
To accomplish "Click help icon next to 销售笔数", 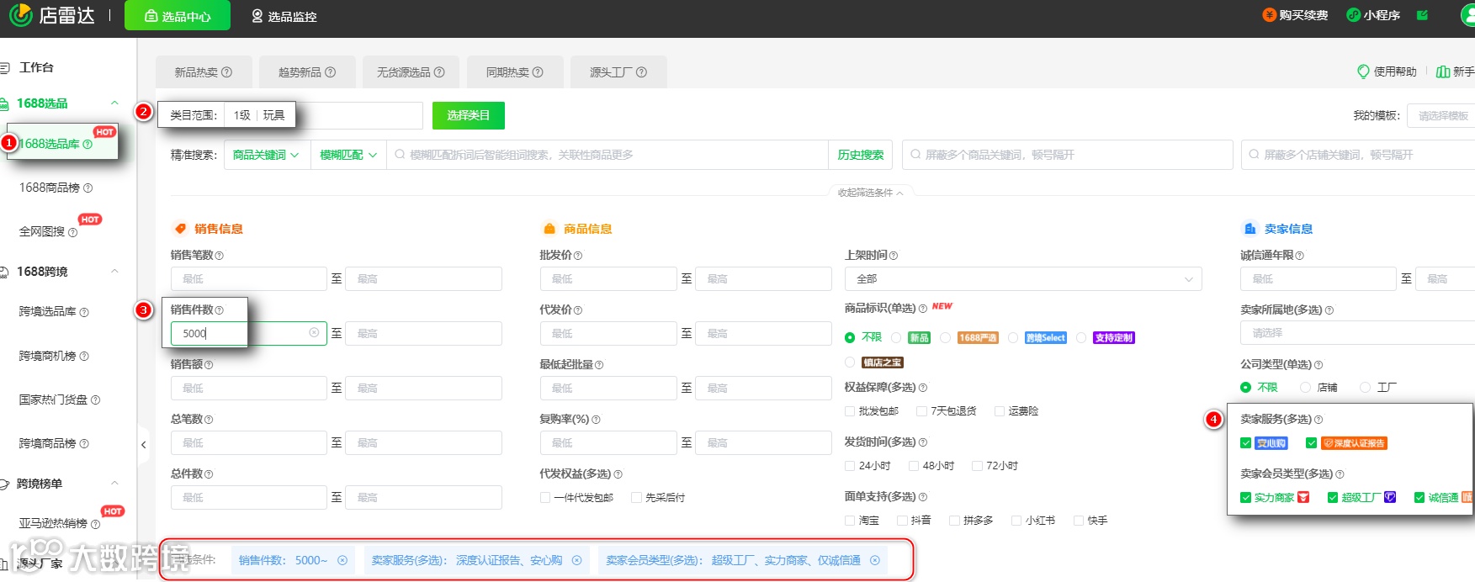I will [220, 256].
